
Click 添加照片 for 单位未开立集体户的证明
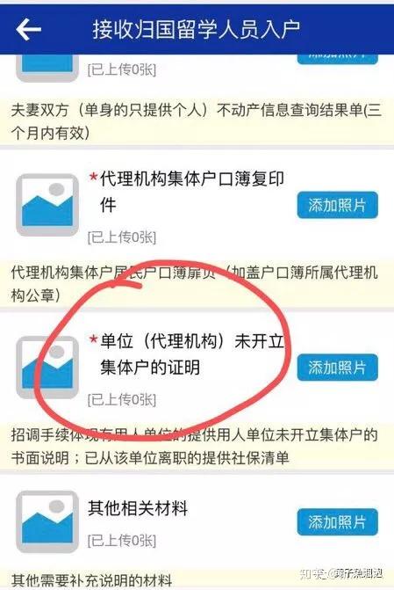tap(337, 368)
